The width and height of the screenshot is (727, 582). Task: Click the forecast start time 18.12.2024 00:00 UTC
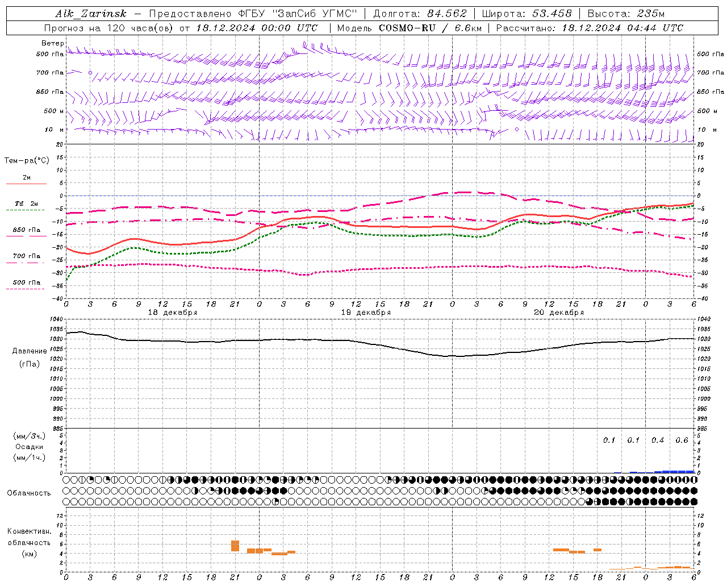pyautogui.click(x=257, y=28)
